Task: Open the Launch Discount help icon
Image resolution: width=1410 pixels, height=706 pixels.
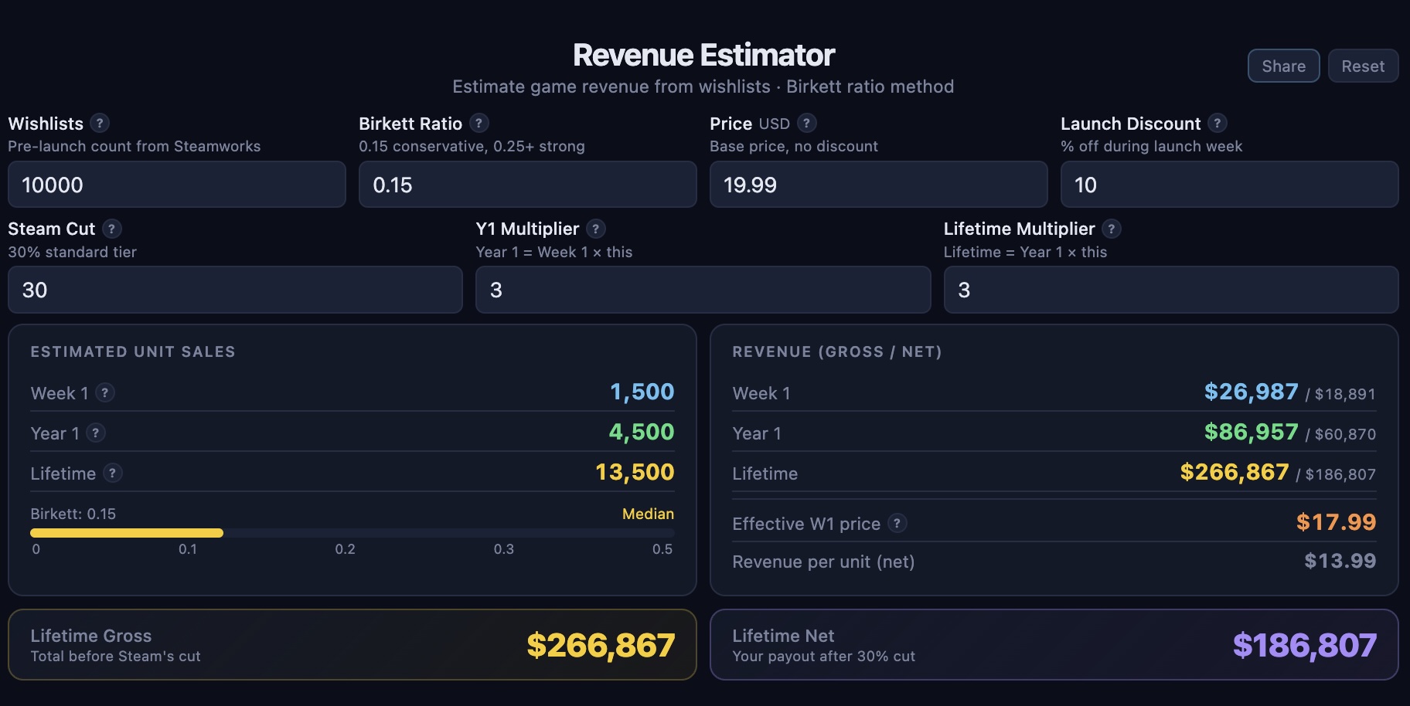Action: [x=1218, y=123]
